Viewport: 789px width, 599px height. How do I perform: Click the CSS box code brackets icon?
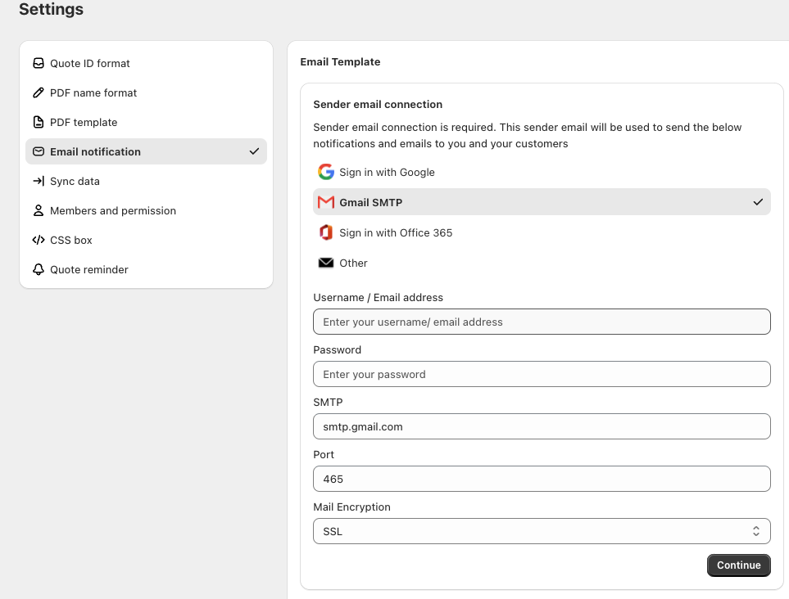click(x=39, y=240)
